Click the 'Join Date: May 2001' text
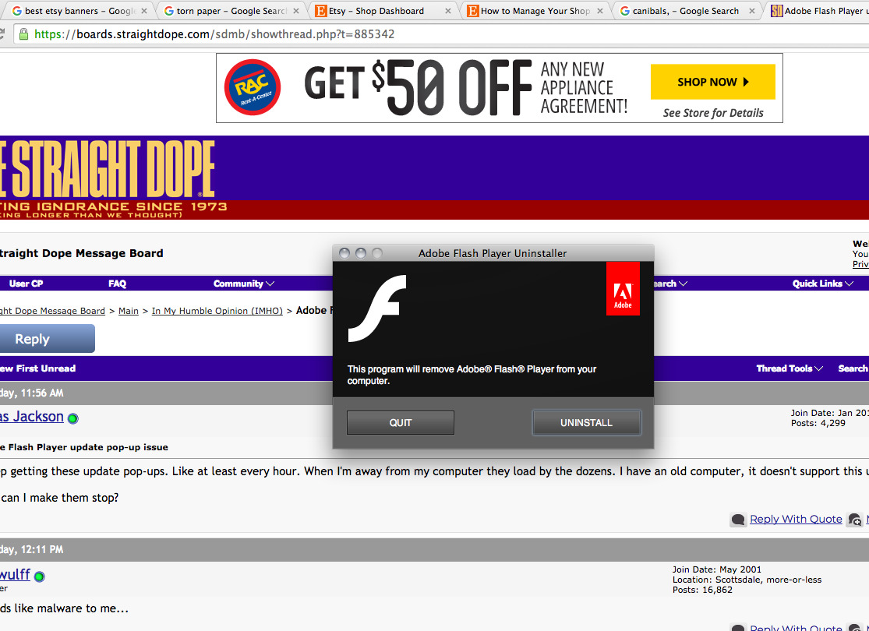 coord(716,569)
